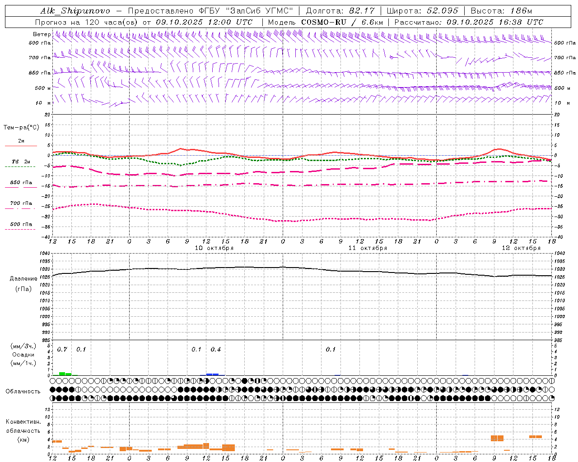Screen dimensions: 578x462
Task: Click the (мм/1ч.) precipitation unit label
Action: [23, 363]
